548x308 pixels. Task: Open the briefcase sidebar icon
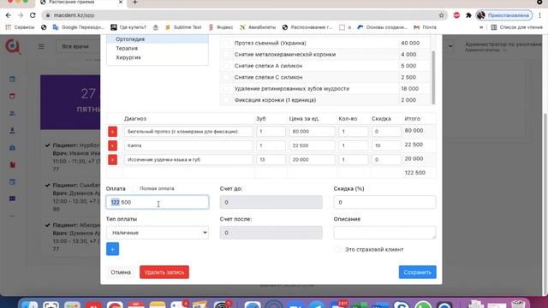(x=12, y=148)
